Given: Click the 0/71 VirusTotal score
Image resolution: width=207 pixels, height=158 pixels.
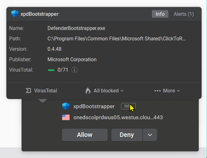Looking at the screenshot, I should (63, 70).
